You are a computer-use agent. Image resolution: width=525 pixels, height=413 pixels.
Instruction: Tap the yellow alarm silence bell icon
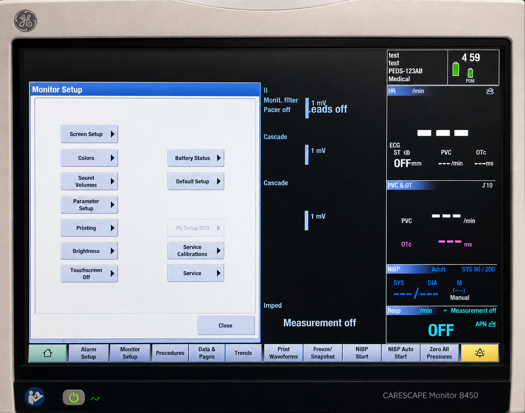coord(480,353)
